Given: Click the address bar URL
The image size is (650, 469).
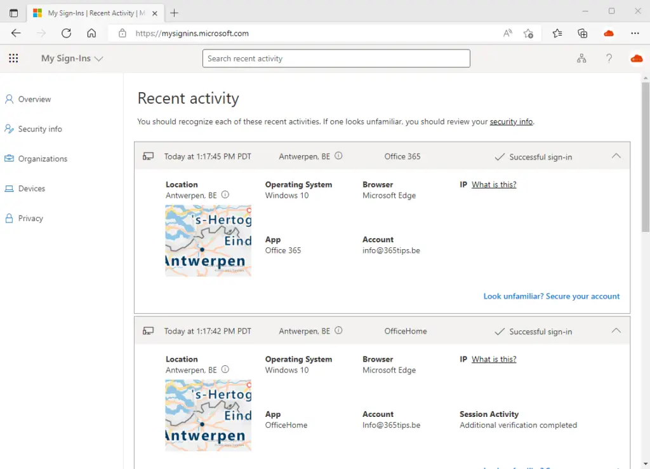Looking at the screenshot, I should (x=192, y=33).
